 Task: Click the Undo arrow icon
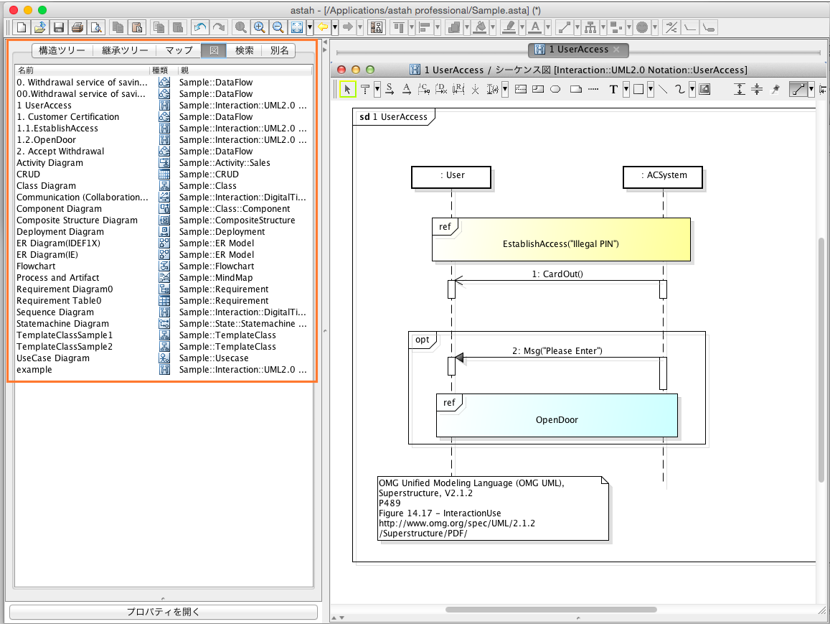point(200,27)
